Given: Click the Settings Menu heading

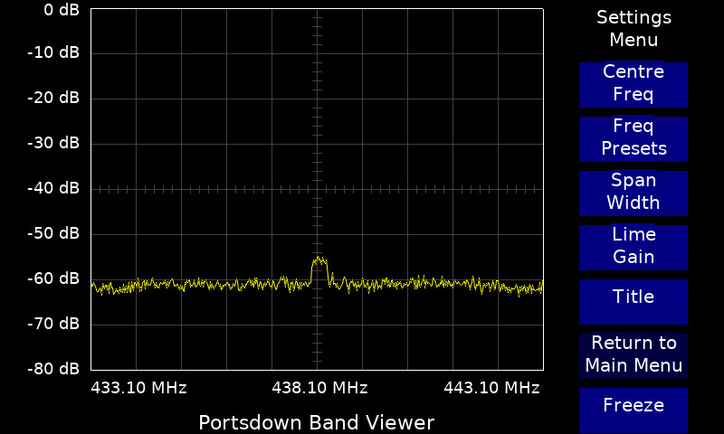Looking at the screenshot, I should coord(633,29).
